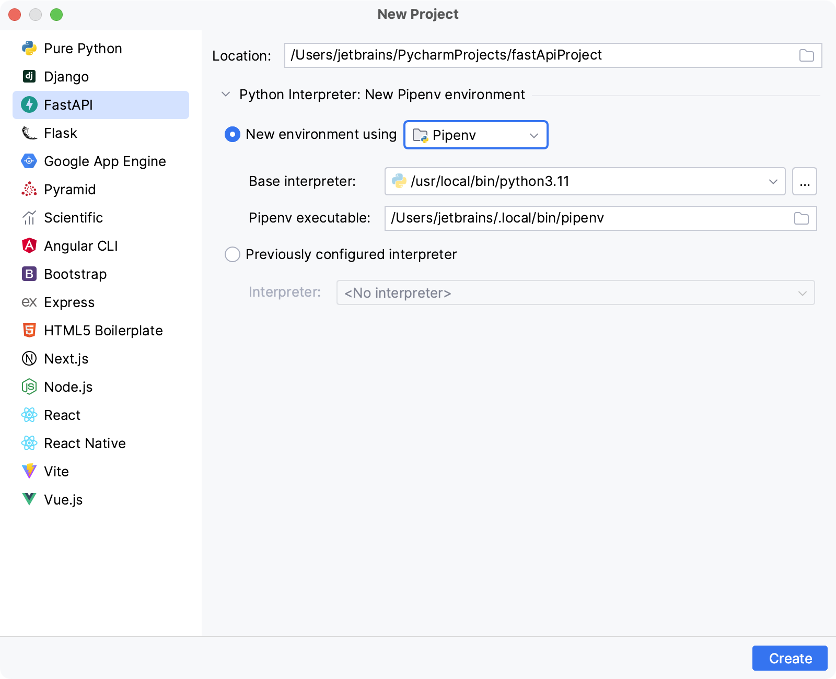The height and width of the screenshot is (679, 836).
Task: Click the Node.js label
Action: (x=68, y=387)
